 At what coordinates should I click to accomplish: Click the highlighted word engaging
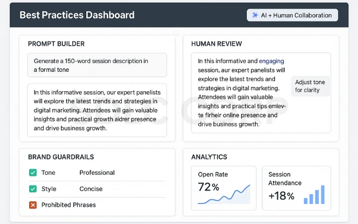pos(272,61)
